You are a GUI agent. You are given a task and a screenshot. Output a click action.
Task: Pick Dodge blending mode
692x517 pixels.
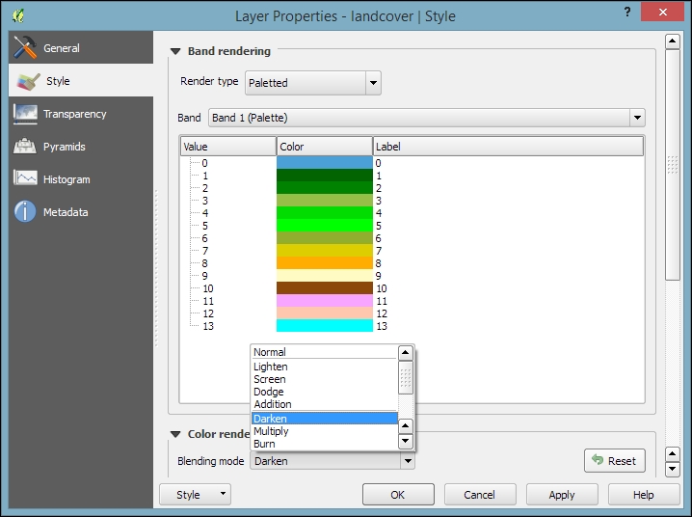[325, 392]
